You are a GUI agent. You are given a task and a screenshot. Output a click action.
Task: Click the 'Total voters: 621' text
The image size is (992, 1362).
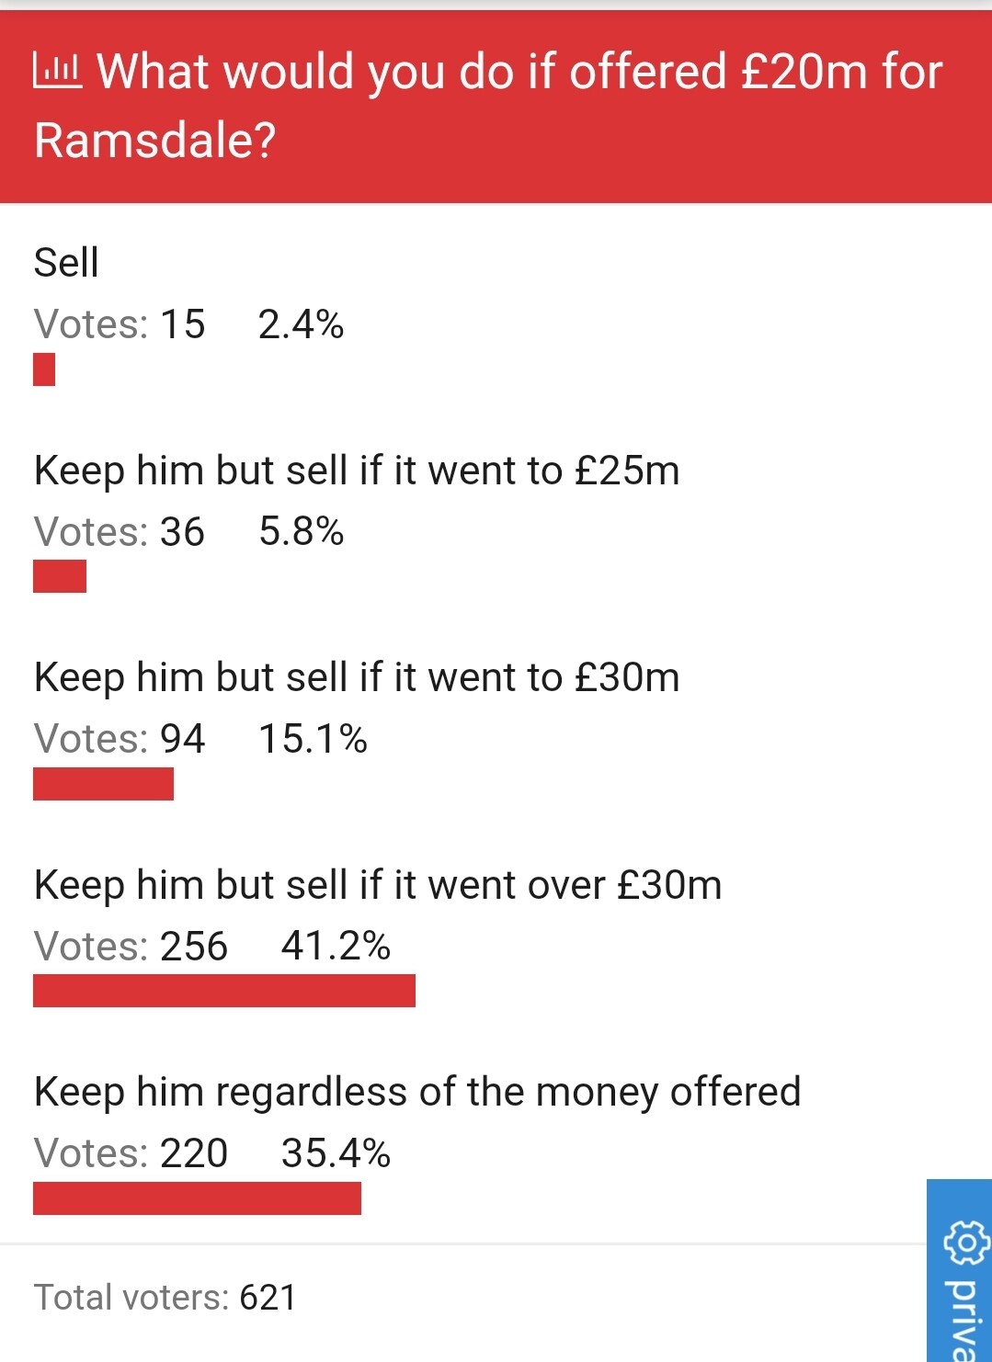coord(165,1298)
